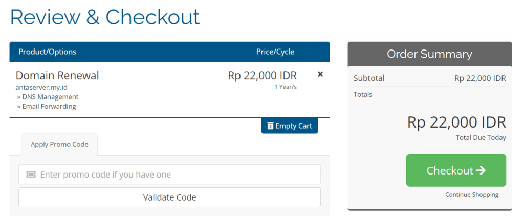Click the green Checkout button
The width and height of the screenshot is (524, 224).
click(x=456, y=170)
